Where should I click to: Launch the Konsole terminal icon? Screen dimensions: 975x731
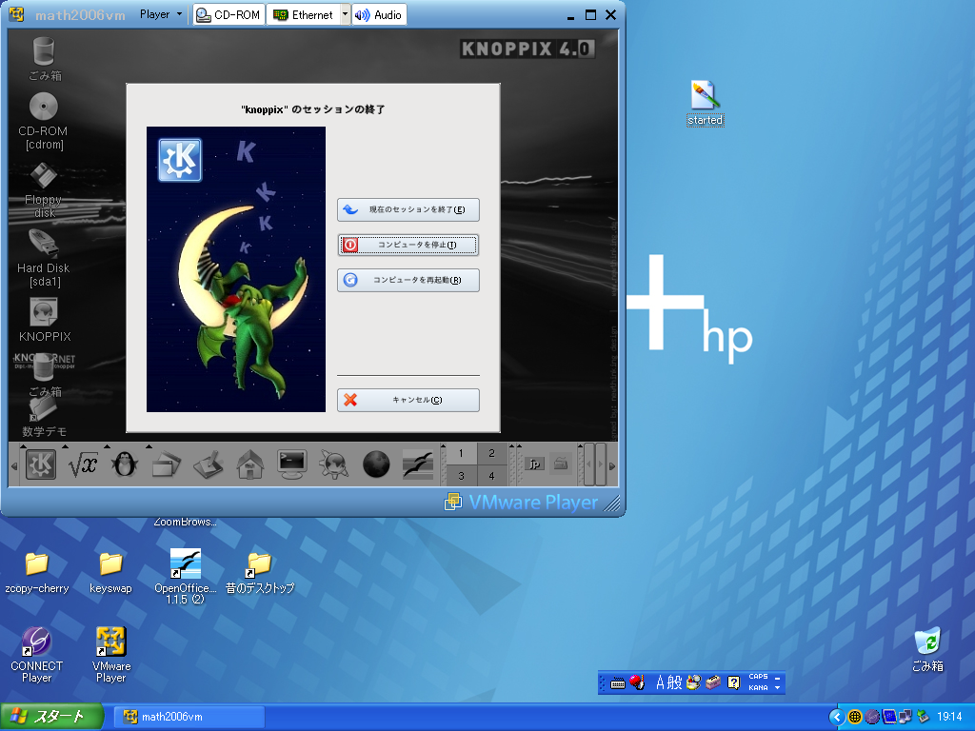(291, 464)
